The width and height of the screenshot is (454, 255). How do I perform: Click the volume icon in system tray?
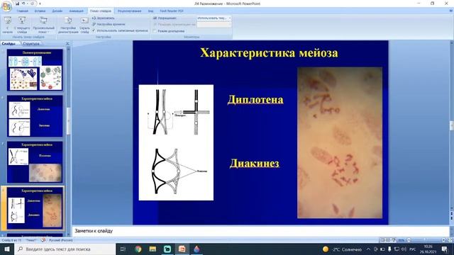click(x=404, y=249)
